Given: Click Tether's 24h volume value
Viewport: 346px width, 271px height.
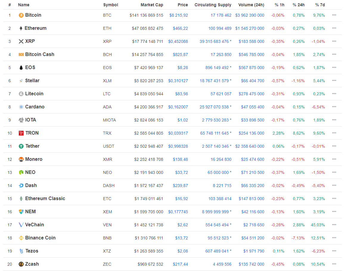Looking at the screenshot, I should [249, 146].
